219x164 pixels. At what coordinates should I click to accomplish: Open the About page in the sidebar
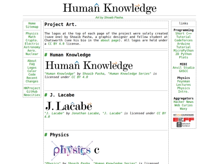32,61
